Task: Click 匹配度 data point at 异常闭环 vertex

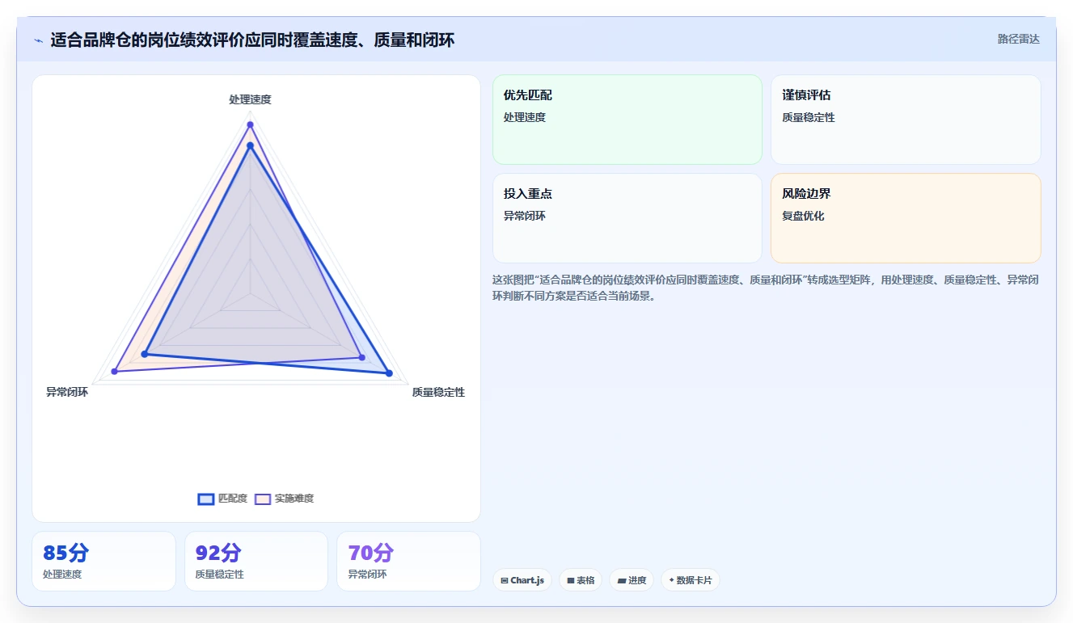Action: (x=145, y=354)
